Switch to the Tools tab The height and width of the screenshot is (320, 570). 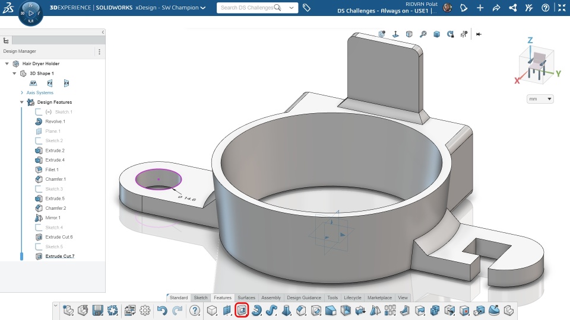click(332, 297)
